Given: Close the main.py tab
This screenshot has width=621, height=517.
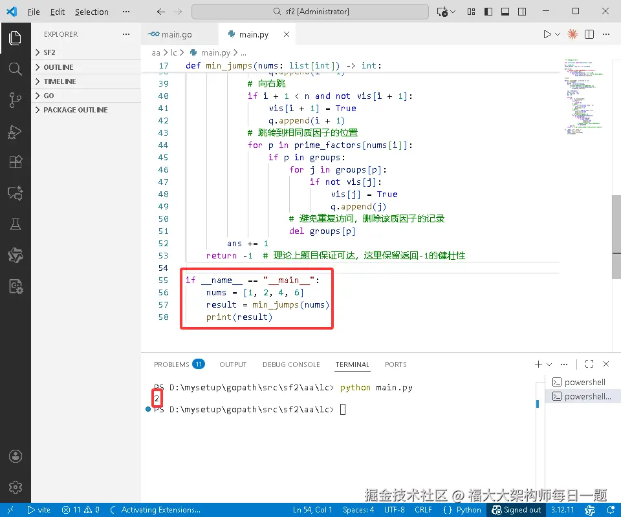Looking at the screenshot, I should [287, 34].
